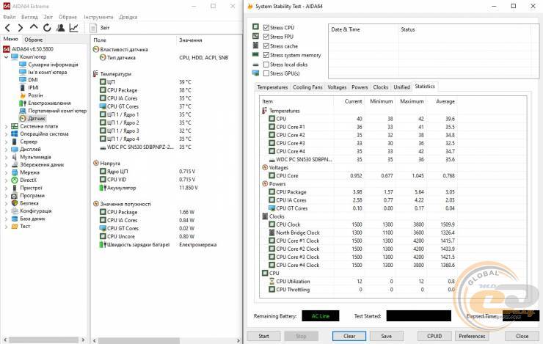The height and width of the screenshot is (344, 543).
Task: Expand the Тест tree node
Action: [x=6, y=227]
